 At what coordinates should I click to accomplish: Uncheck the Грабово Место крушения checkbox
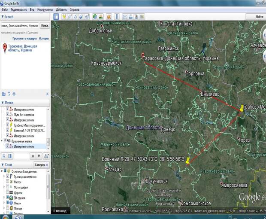7,125
